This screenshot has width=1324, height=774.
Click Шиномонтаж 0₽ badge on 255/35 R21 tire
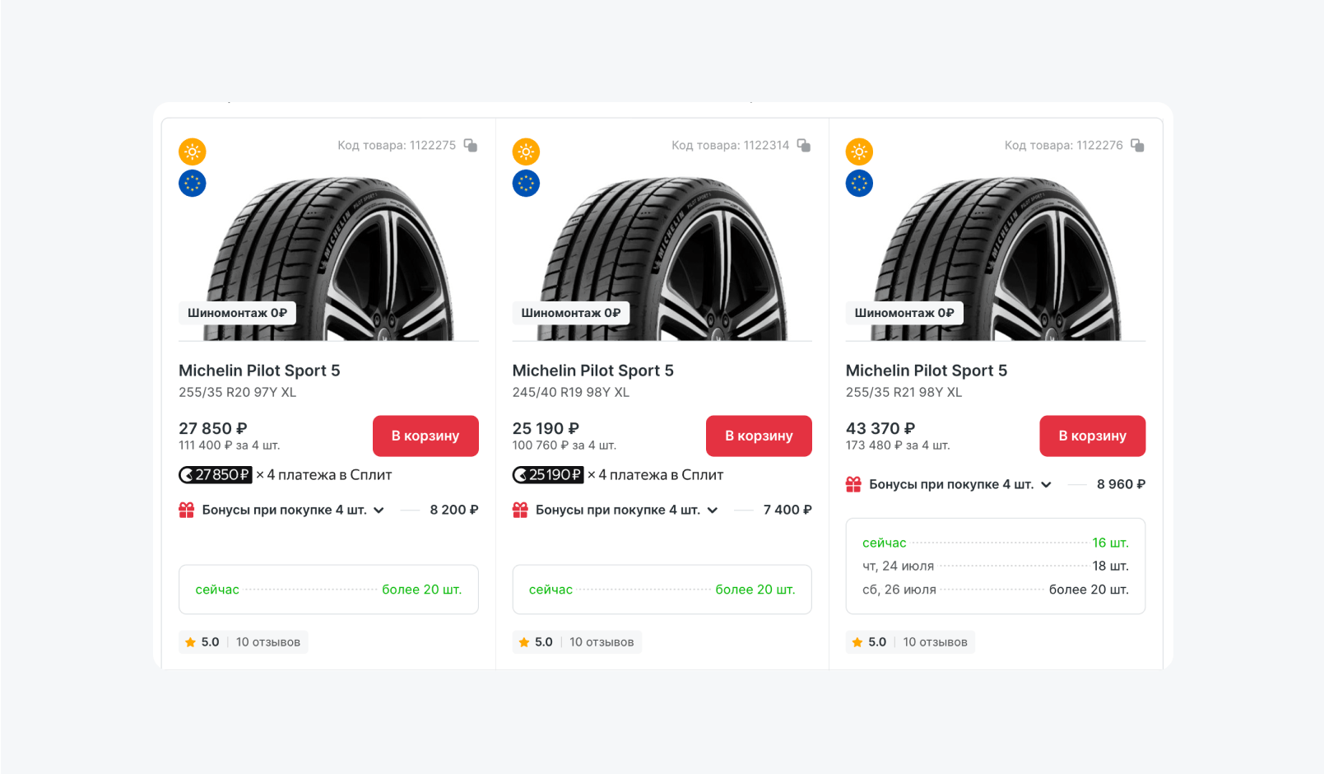point(904,313)
